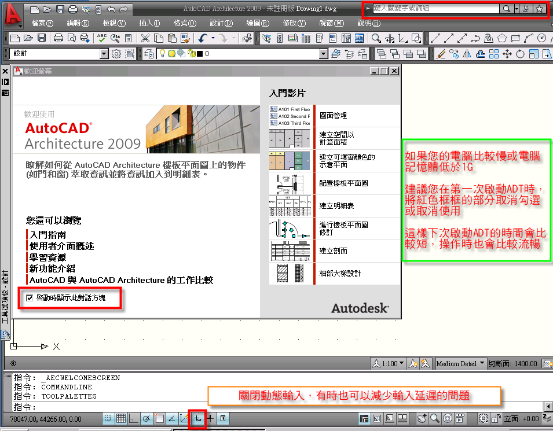Expand the Undo history dropdown arrow

213,38
